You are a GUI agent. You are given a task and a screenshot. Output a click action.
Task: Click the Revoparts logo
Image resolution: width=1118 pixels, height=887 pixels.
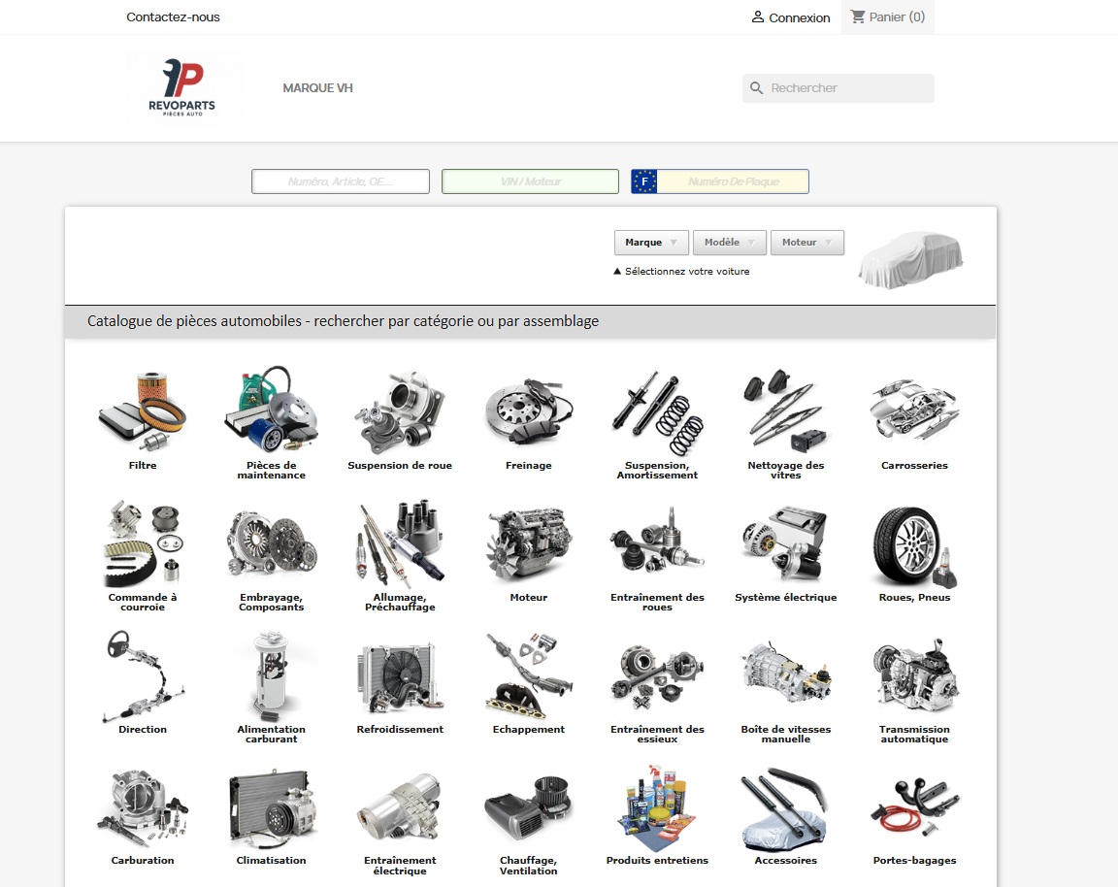coord(183,87)
